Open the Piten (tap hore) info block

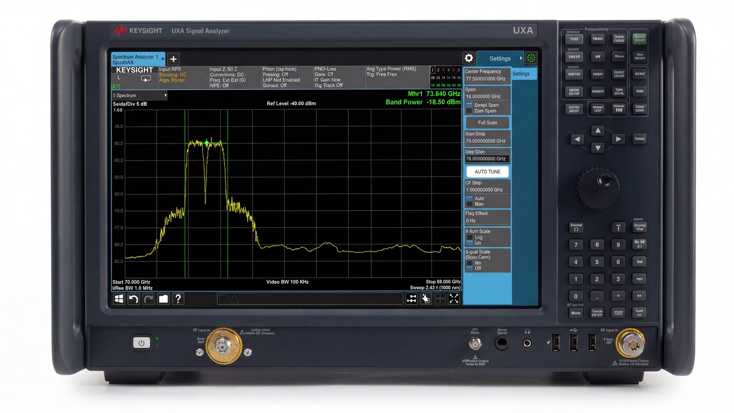coord(287,77)
